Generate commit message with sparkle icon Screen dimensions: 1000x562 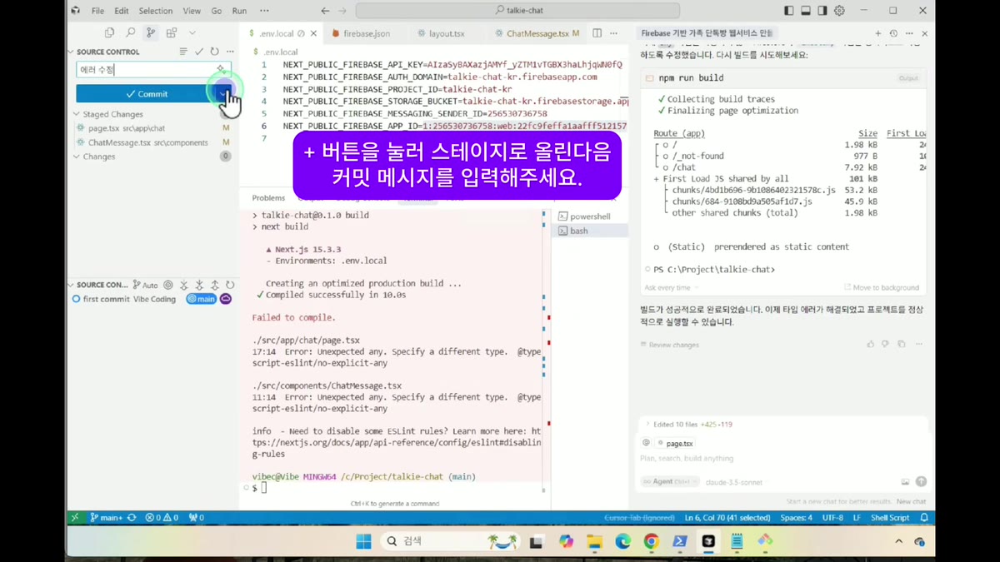pyautogui.click(x=221, y=69)
